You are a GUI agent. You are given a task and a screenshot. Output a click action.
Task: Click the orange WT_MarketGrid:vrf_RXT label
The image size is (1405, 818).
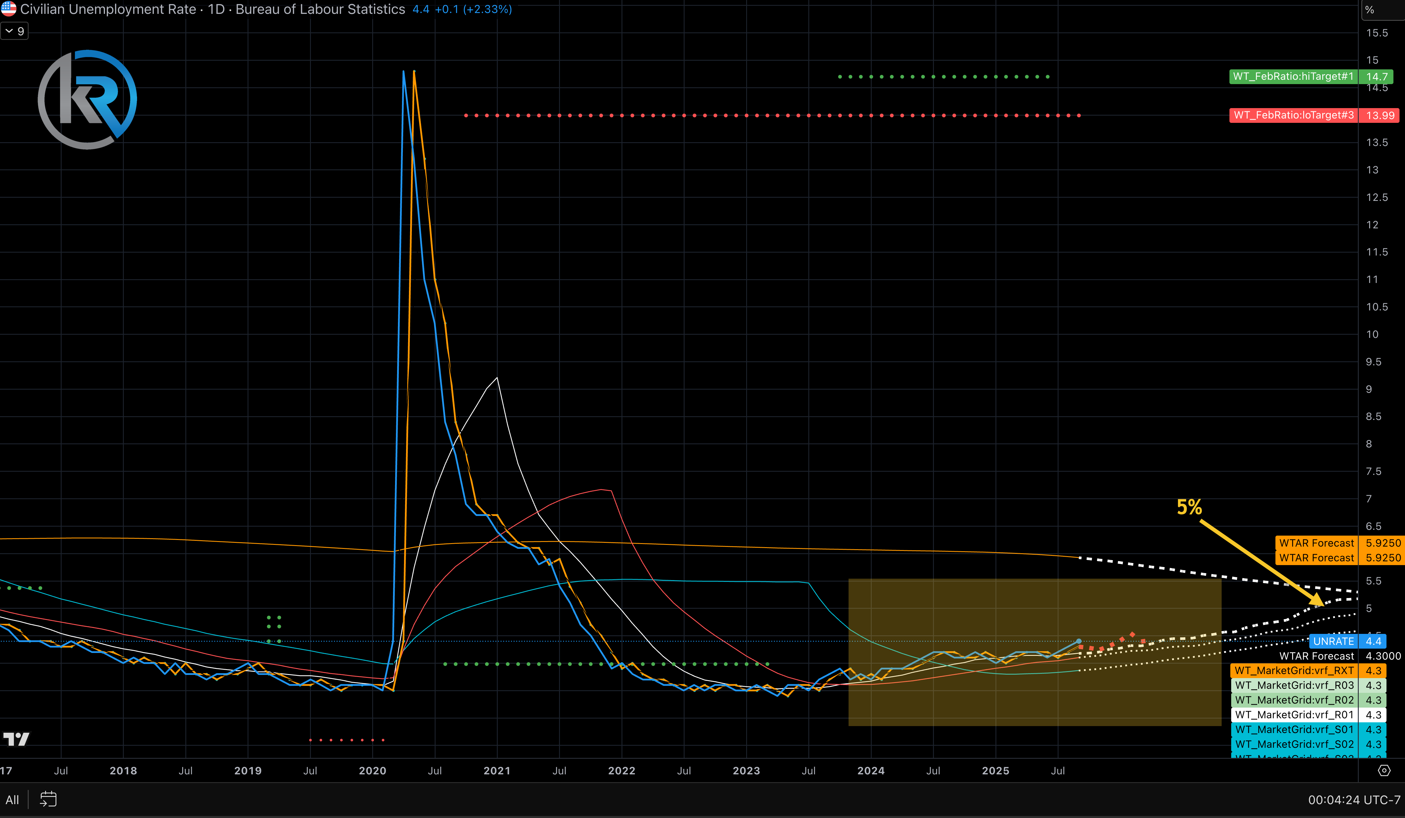point(1293,670)
